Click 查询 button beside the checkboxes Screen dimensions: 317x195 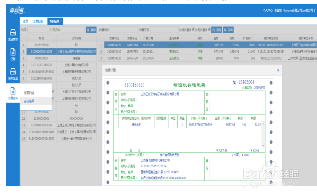click(x=217, y=30)
